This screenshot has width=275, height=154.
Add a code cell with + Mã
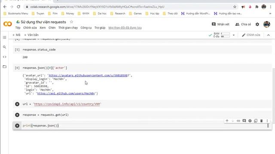(16, 35)
